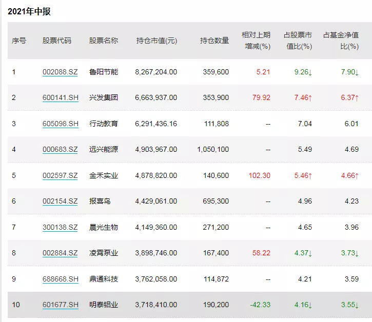
Task: Open stock code link 600141.SH
Action: pos(60,97)
